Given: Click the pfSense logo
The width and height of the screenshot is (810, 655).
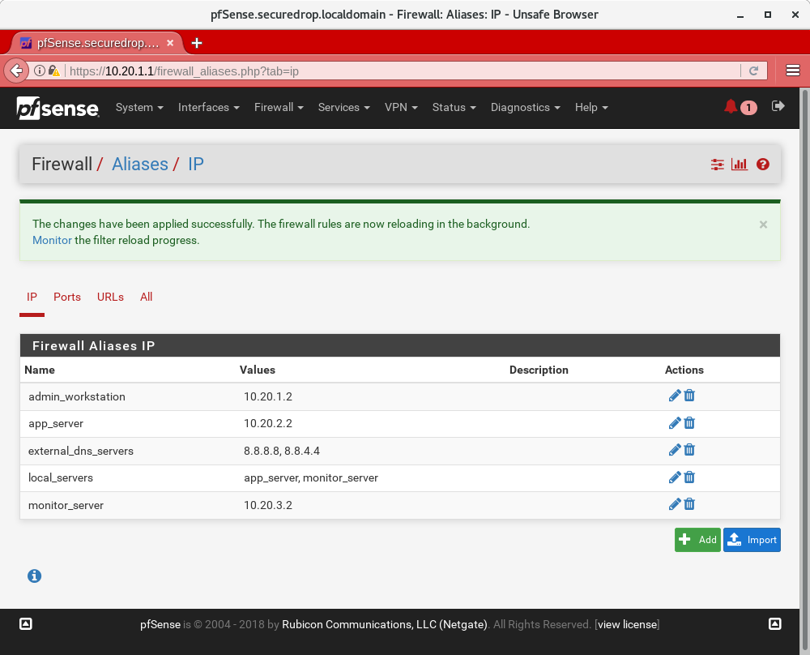Looking at the screenshot, I should click(x=57, y=107).
